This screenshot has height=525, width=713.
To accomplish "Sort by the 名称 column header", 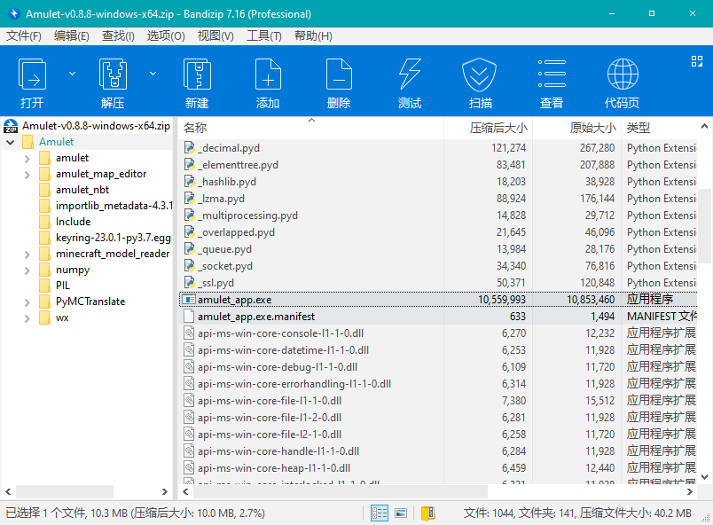I will 196,129.
